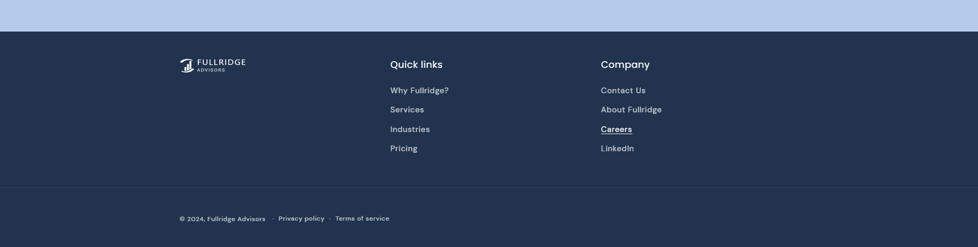Navigate to About Fullridge
The height and width of the screenshot is (247, 978).
631,110
